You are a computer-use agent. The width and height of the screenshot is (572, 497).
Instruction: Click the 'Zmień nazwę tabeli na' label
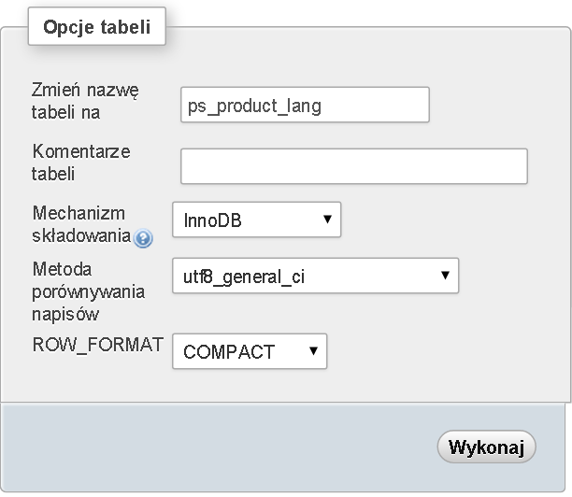(x=85, y=102)
